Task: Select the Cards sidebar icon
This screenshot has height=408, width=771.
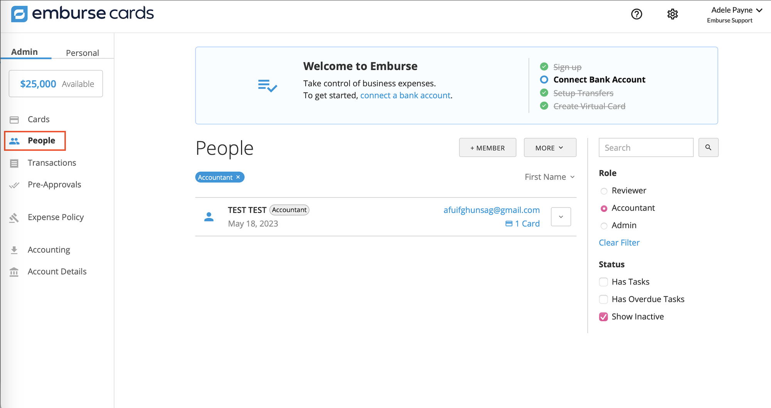Action: pyautogui.click(x=14, y=119)
